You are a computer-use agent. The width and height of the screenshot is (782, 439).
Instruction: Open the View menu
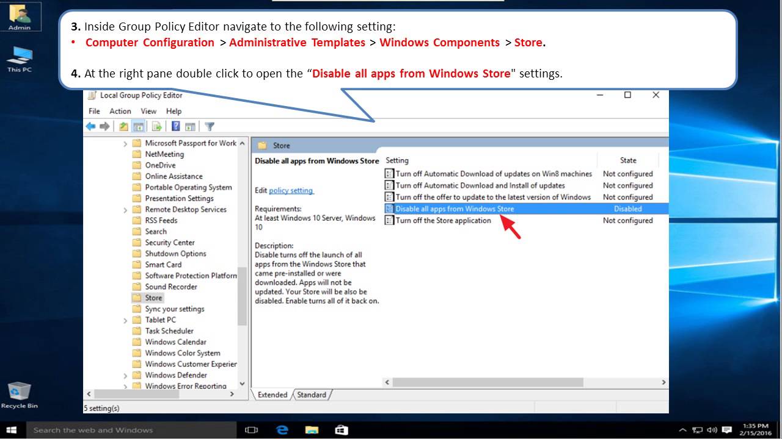[x=148, y=111]
